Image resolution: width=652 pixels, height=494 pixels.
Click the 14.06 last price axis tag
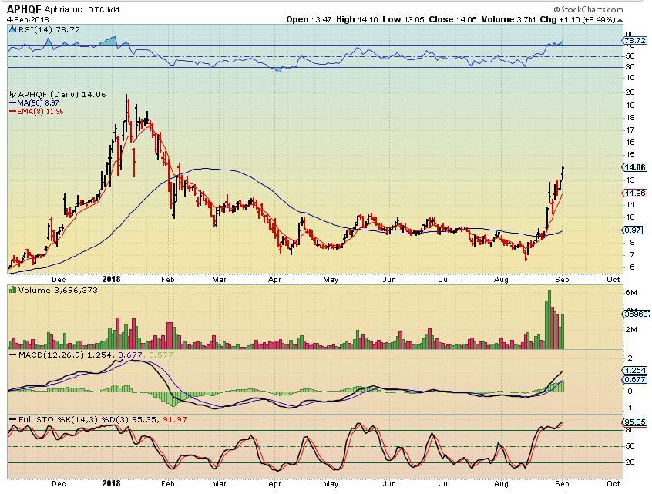coord(634,167)
